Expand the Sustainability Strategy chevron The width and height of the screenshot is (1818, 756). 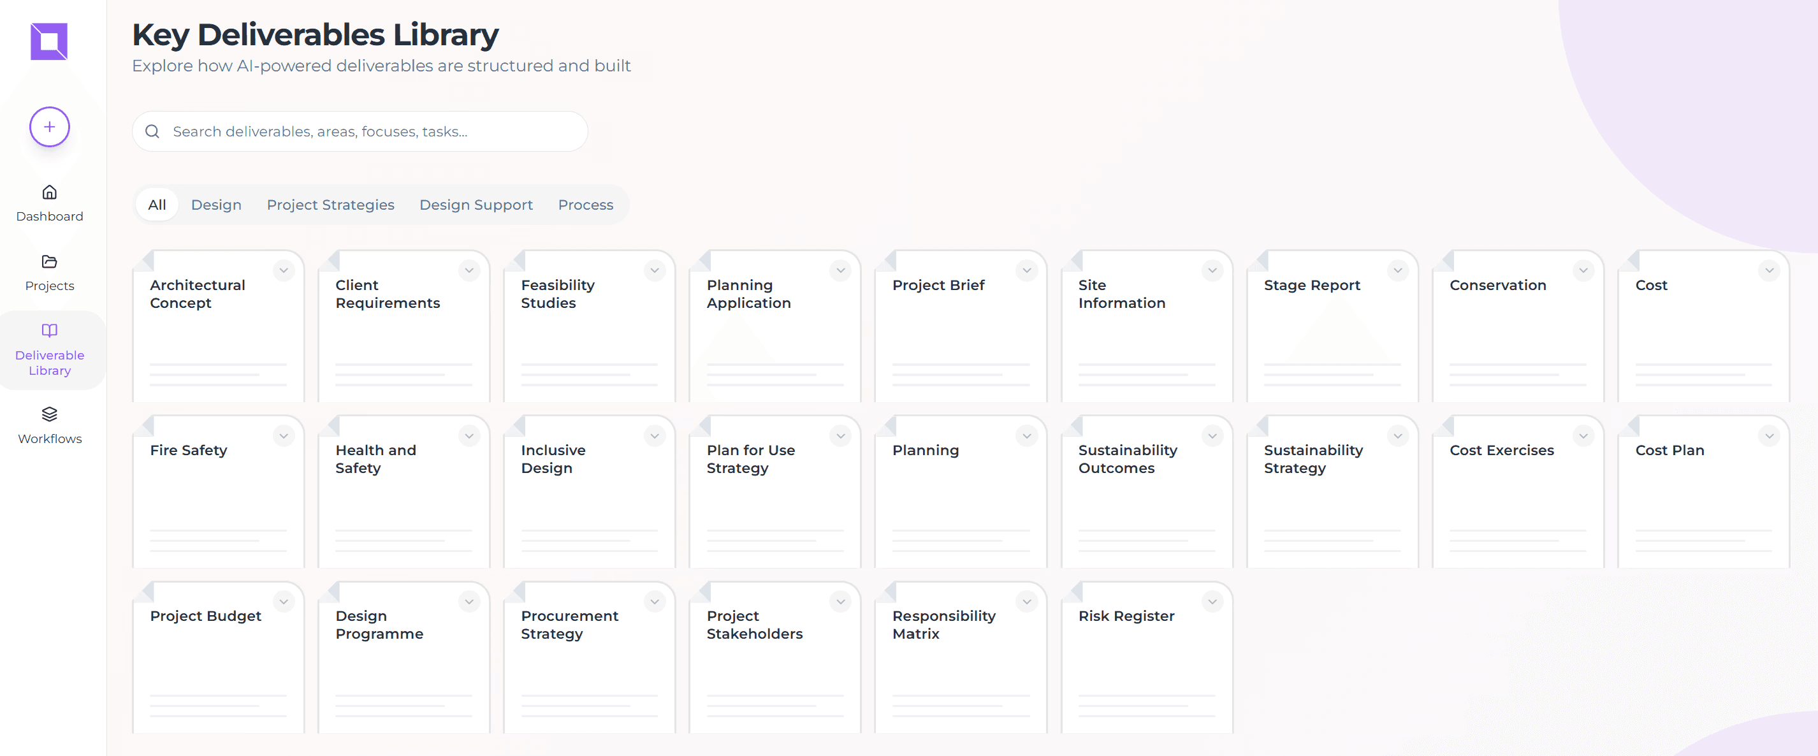click(1398, 436)
